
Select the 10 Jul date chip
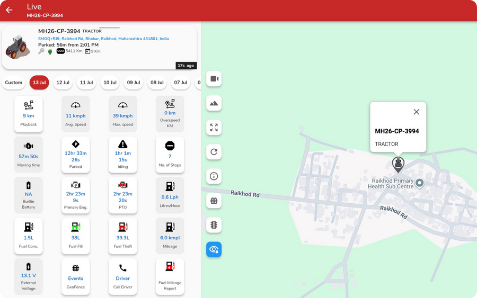pyautogui.click(x=110, y=83)
